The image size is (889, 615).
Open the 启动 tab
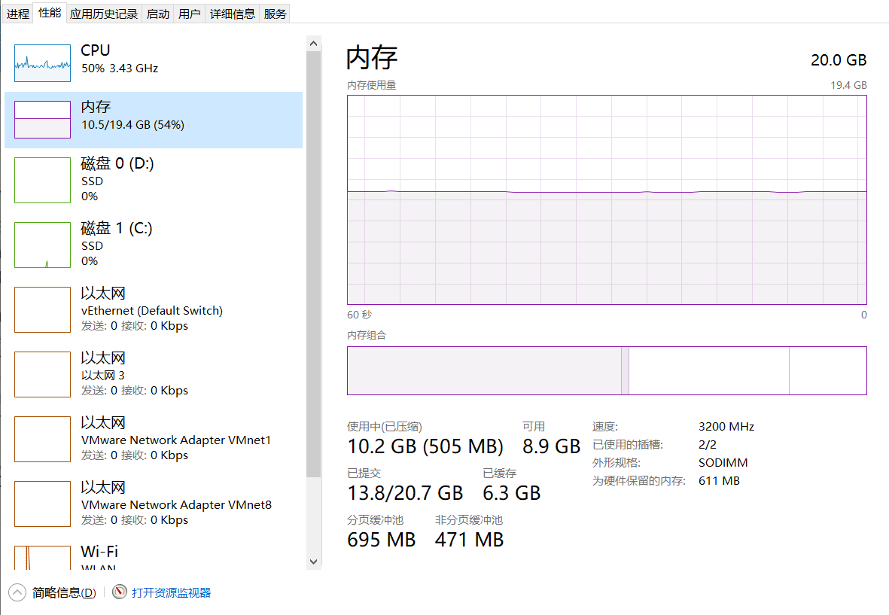click(158, 14)
